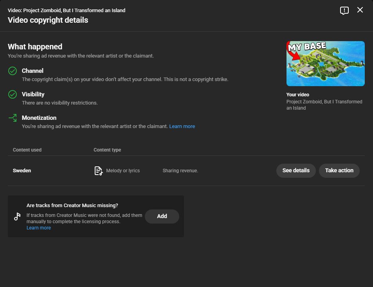Click the 'Video copyright details' title

[48, 20]
